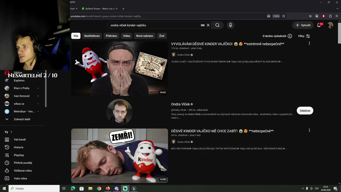
Task: Open the Firefox hamburger menu
Action: click(x=337, y=16)
